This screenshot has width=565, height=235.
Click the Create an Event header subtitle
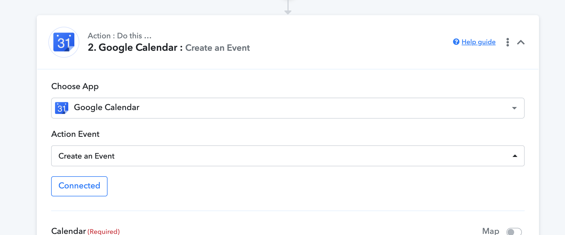pyautogui.click(x=218, y=48)
